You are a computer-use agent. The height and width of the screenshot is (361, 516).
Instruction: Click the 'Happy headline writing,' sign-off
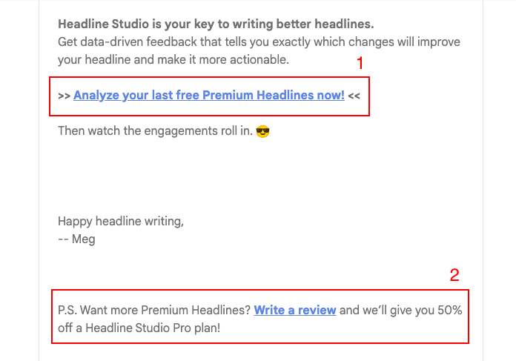(x=121, y=222)
